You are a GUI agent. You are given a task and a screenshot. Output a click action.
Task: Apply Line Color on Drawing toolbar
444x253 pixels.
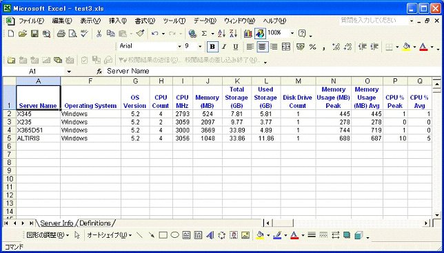pyautogui.click(x=277, y=235)
